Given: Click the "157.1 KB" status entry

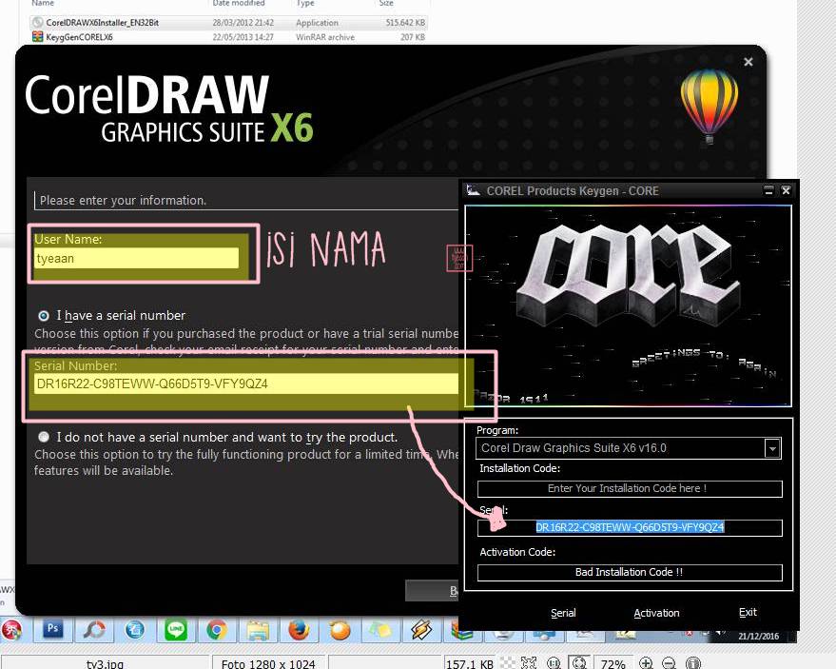Looking at the screenshot, I should (470, 663).
